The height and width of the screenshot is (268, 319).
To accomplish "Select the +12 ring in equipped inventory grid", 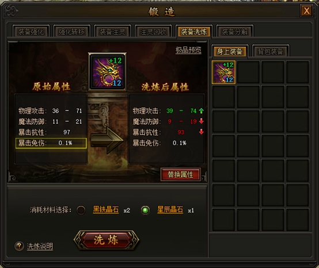I will pos(223,72).
